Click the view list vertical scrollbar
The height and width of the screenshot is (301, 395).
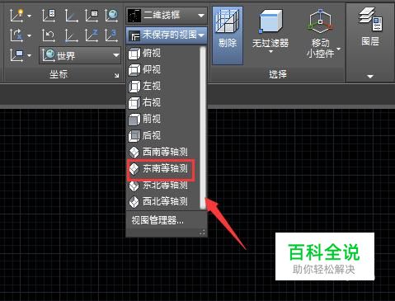click(x=203, y=128)
